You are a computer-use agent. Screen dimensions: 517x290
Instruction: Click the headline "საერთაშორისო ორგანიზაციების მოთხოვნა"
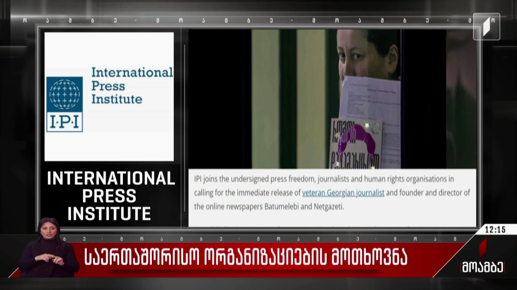point(246,257)
